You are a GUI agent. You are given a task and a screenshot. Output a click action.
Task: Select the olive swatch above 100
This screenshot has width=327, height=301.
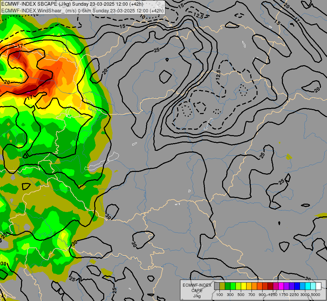(222, 286)
